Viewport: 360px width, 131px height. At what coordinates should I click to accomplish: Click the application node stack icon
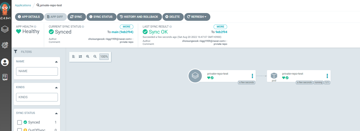click(x=195, y=76)
